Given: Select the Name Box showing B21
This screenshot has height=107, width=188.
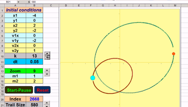Looking at the screenshot, I should 11,2.
